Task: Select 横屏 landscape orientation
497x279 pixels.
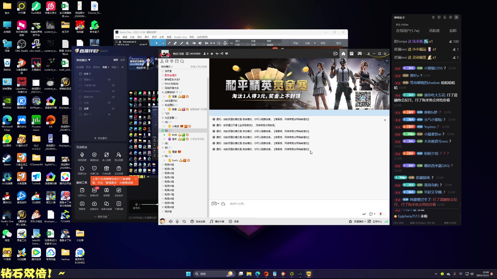Action: pyautogui.click(x=115, y=60)
